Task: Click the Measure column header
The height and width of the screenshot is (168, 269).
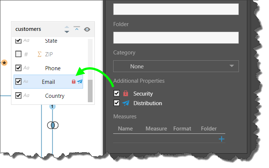Action: tap(156, 129)
